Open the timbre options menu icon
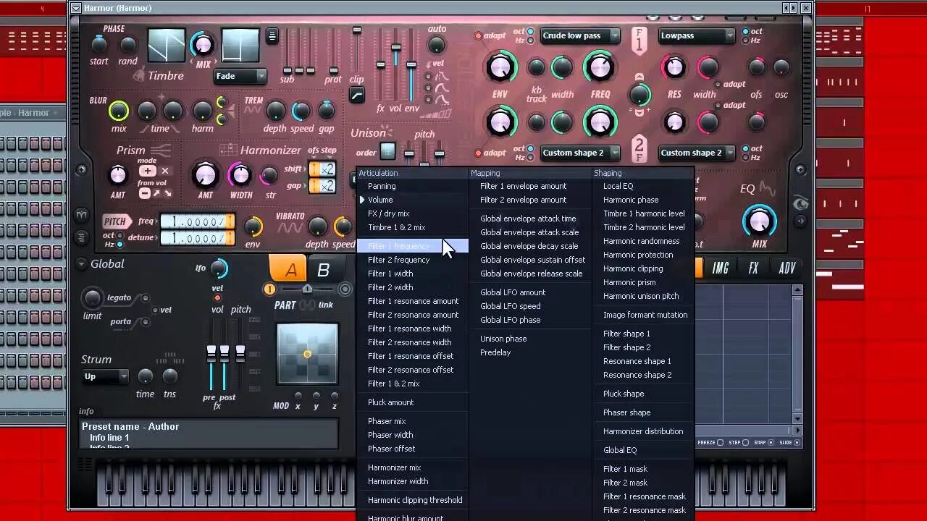Screen dimensions: 927x521 pyautogui.click(x=272, y=35)
